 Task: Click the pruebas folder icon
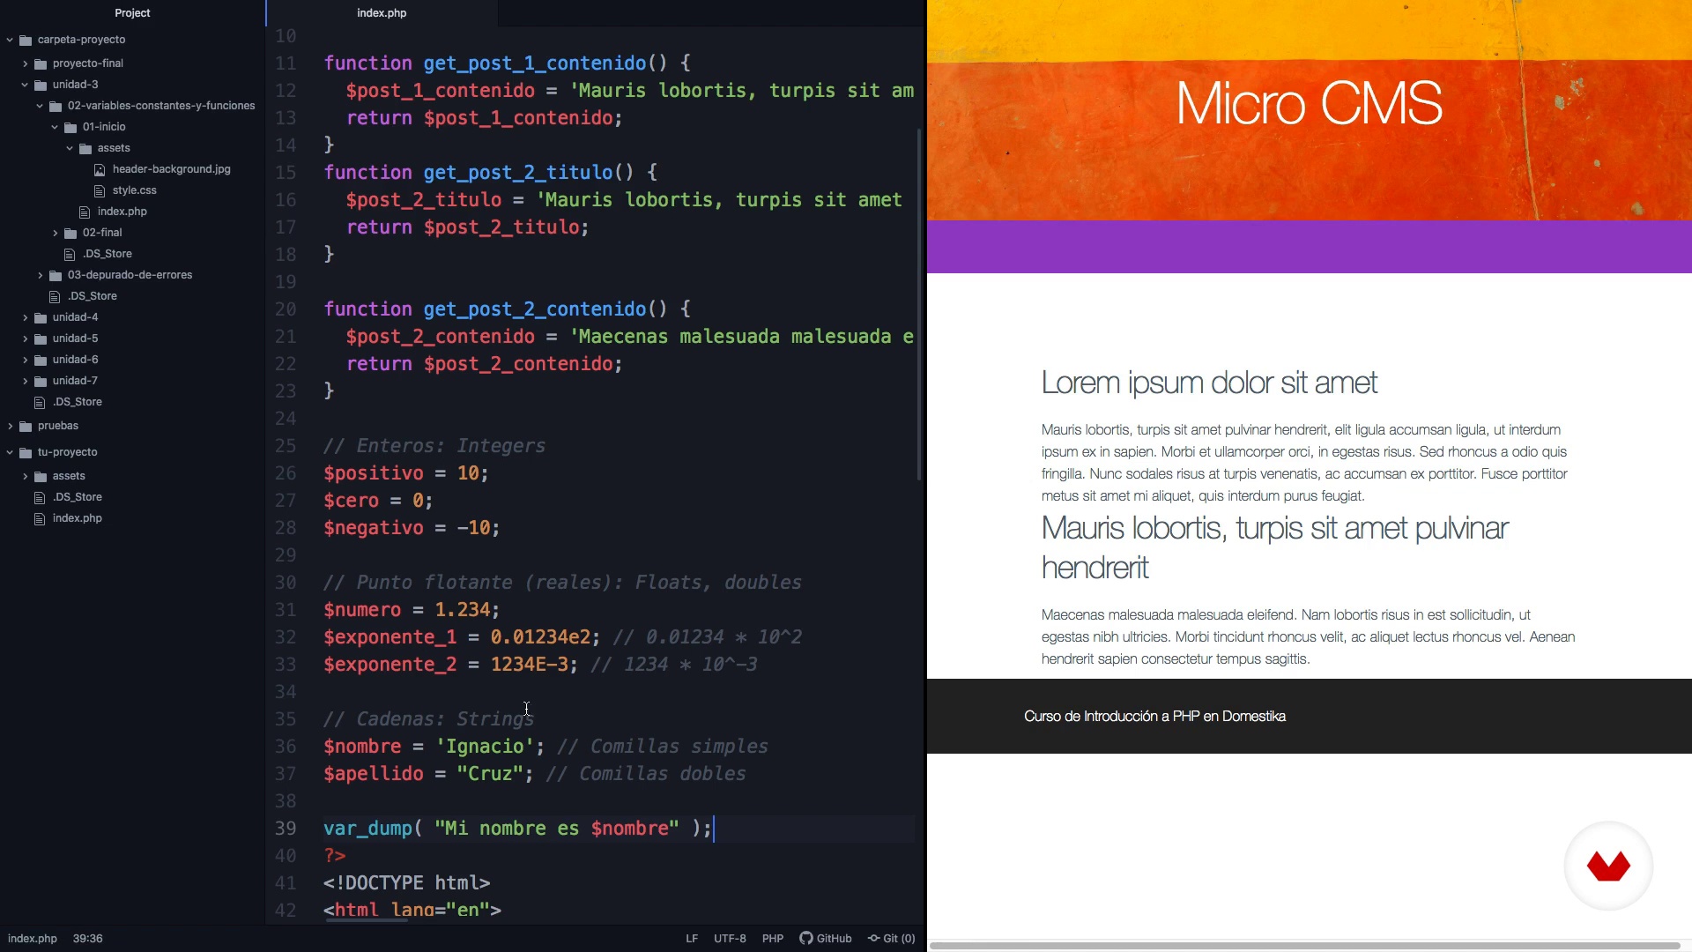tap(26, 426)
